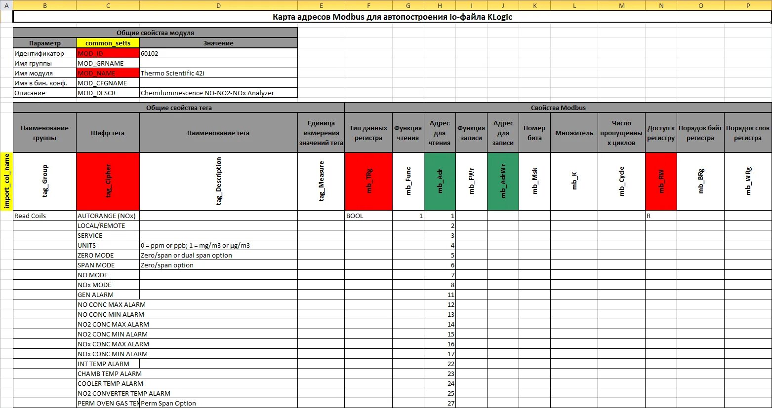Select the red MOD_NAME cell
This screenshot has height=408, width=772.
(x=108, y=73)
